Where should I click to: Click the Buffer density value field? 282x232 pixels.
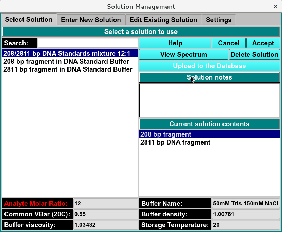(x=246, y=214)
